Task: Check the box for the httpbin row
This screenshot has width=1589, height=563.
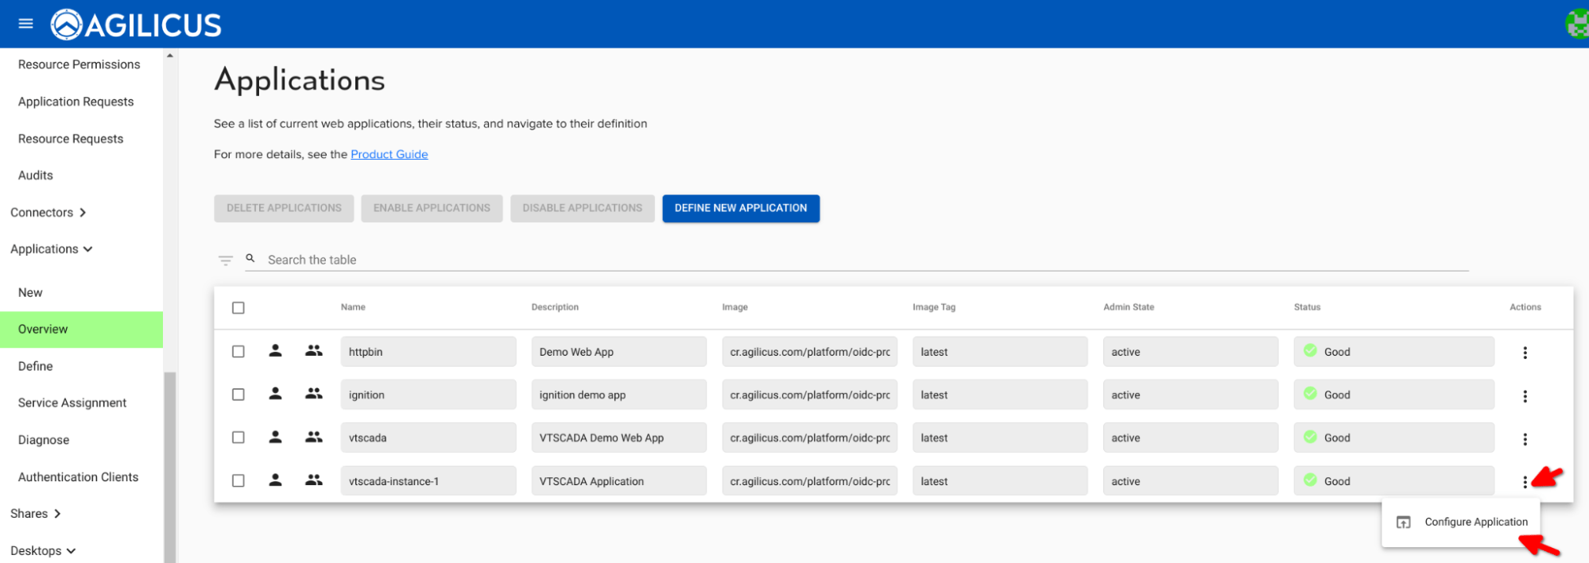Action: (238, 352)
